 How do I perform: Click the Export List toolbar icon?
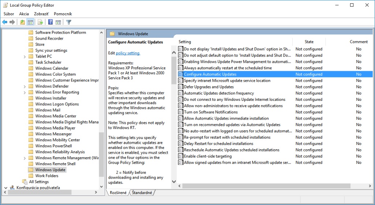(x=40, y=22)
